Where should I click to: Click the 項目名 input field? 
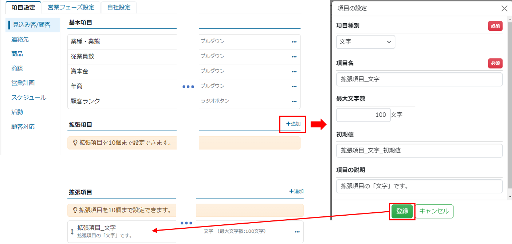[419, 79]
